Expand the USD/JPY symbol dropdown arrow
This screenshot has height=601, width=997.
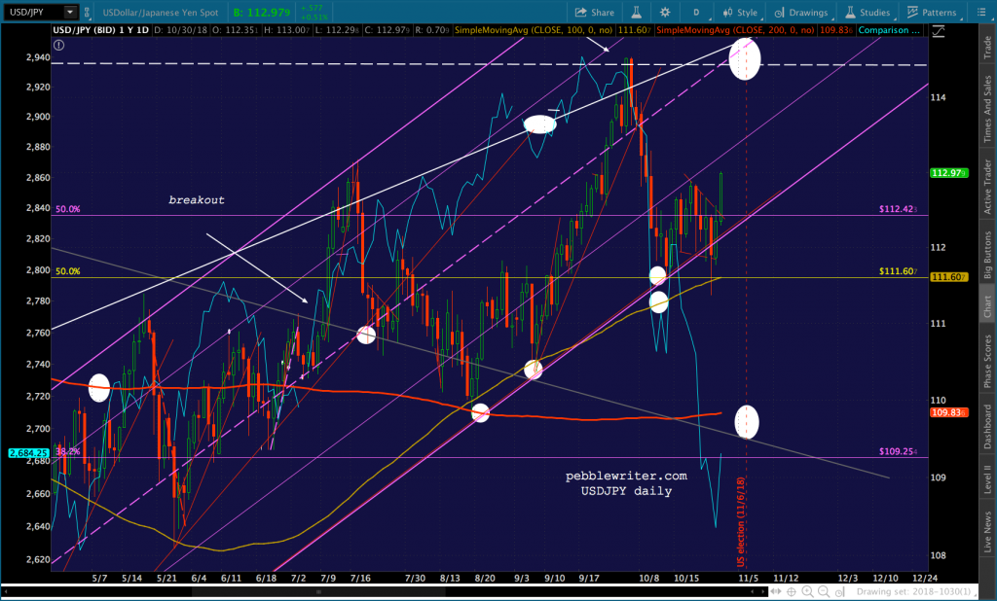click(70, 12)
